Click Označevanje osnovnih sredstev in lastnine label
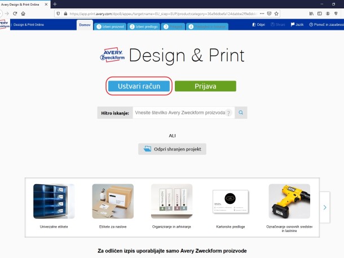This screenshot has height=258, width=344. click(x=289, y=229)
